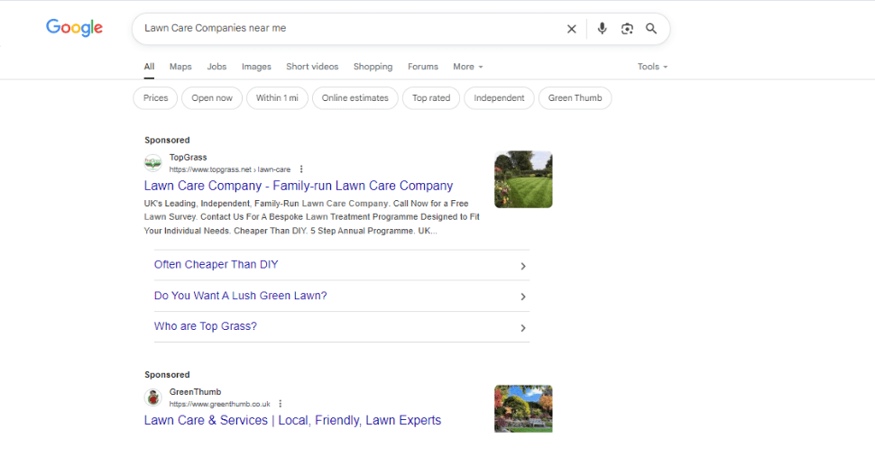
Task: Click inside the search field with Lawn Care query
Action: point(346,29)
